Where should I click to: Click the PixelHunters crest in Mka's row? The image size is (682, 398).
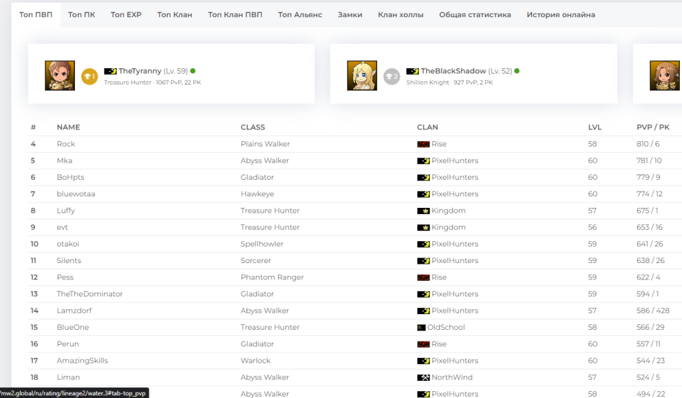423,161
